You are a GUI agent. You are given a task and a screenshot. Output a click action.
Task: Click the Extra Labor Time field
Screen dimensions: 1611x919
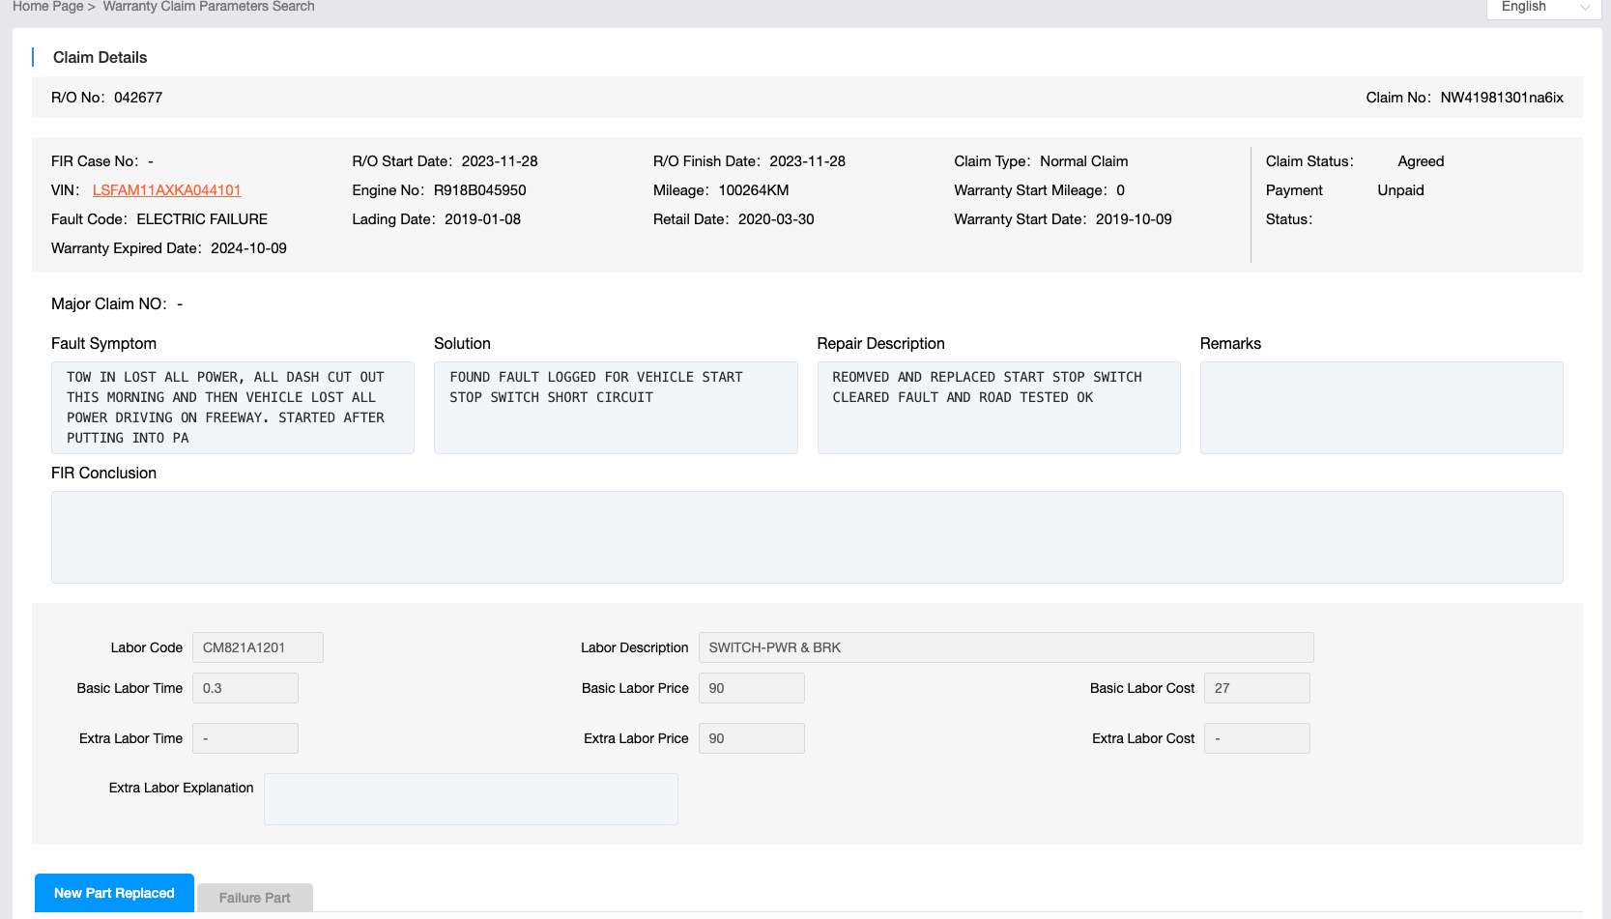pyautogui.click(x=245, y=738)
